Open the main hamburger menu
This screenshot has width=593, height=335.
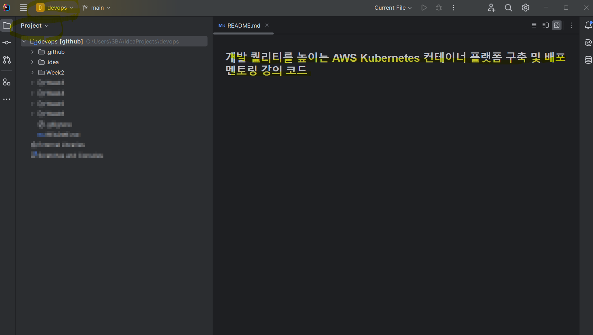[23, 8]
